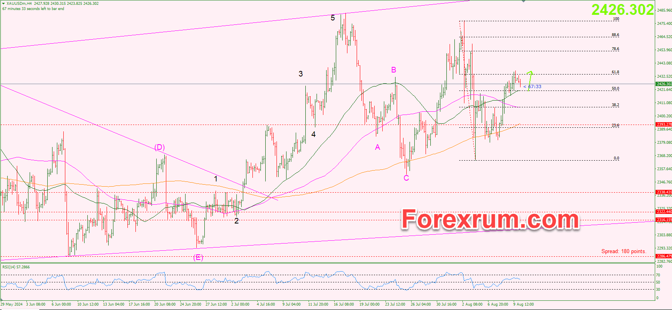Screen dimensions: 672x310
Task: Click the 2368.200 price axis label
Action: 664,156
